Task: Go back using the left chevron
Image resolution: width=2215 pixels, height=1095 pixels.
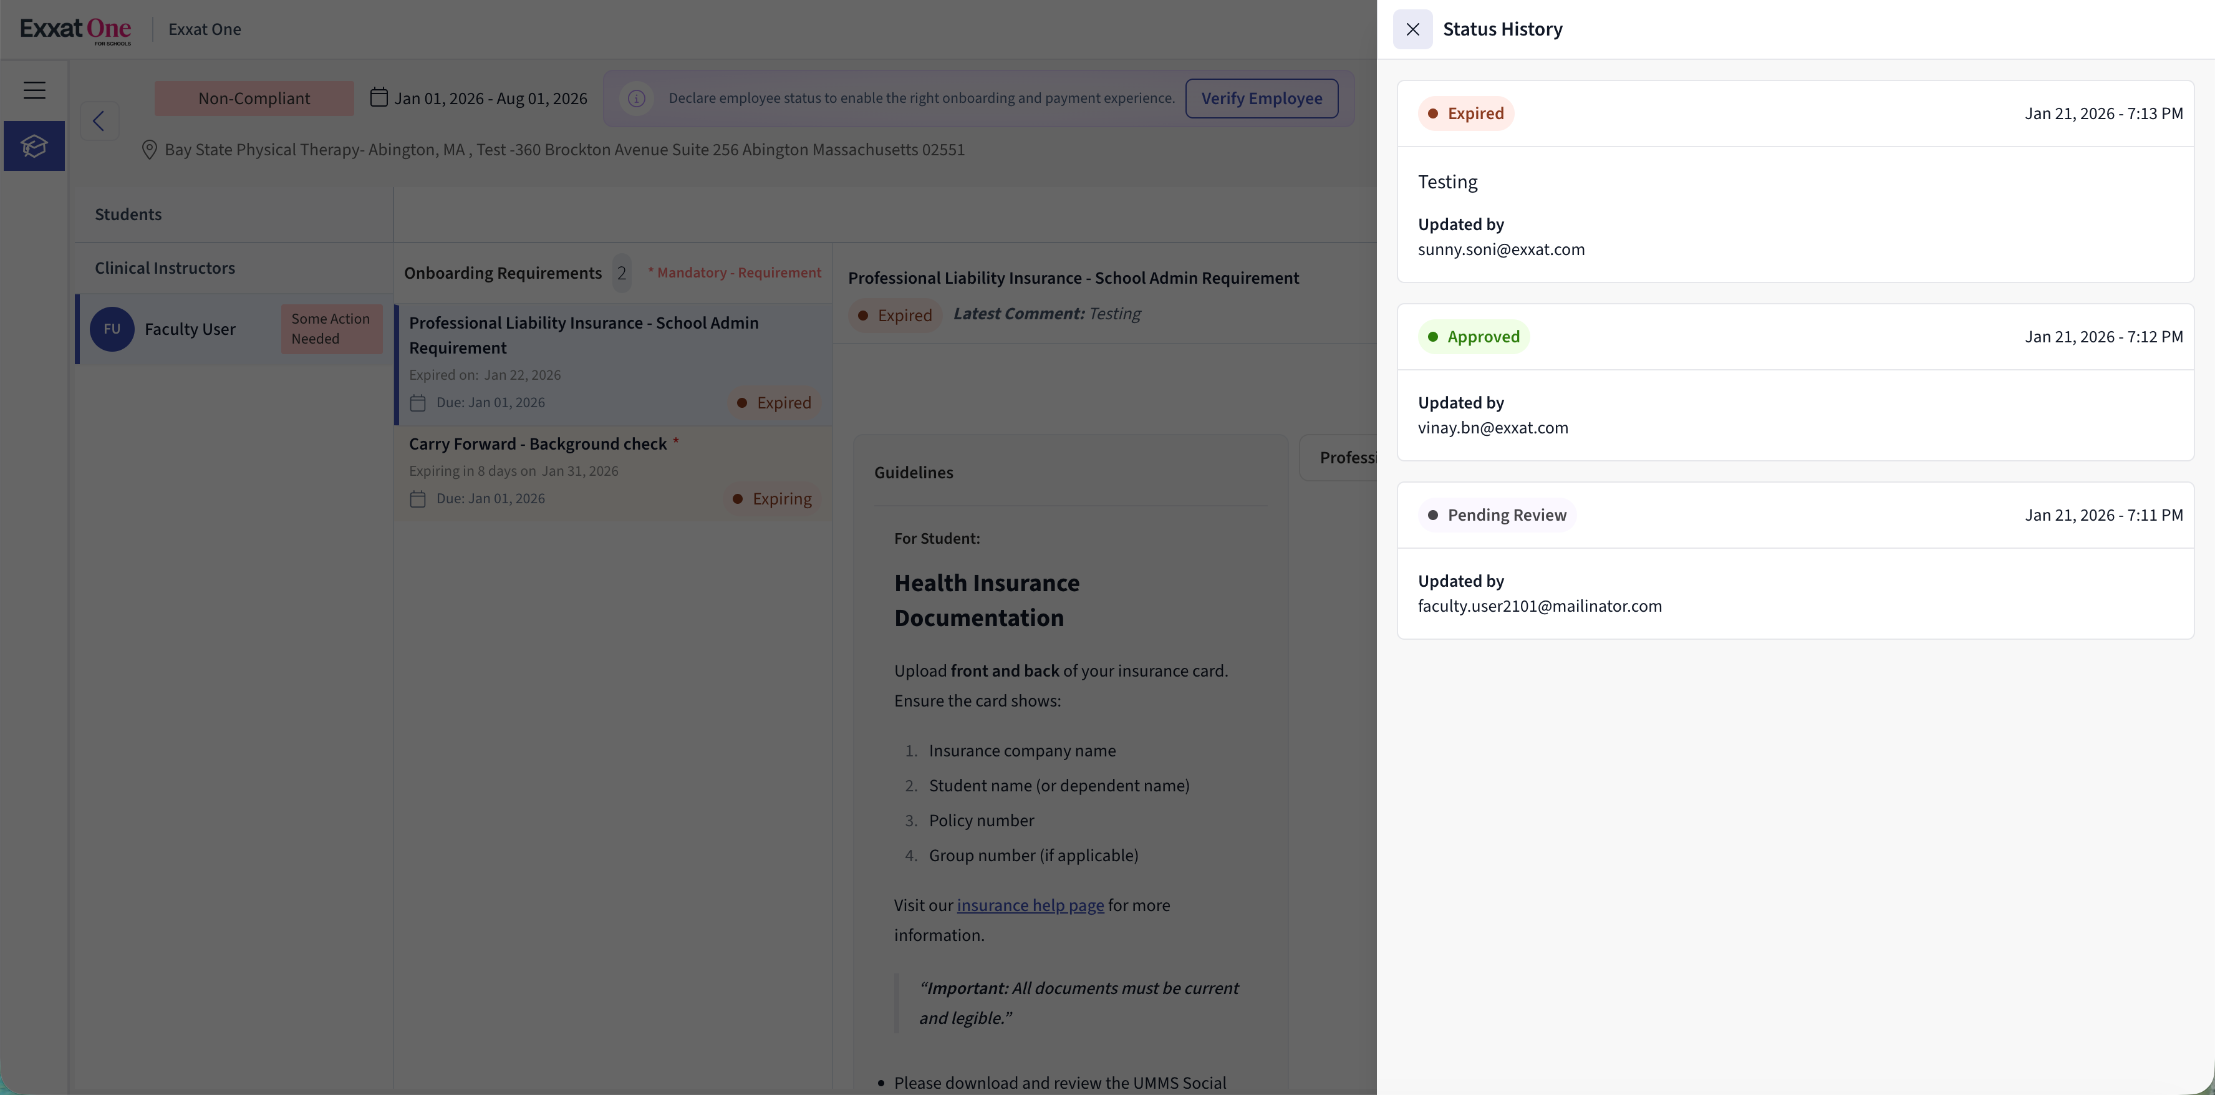Action: coord(99,121)
